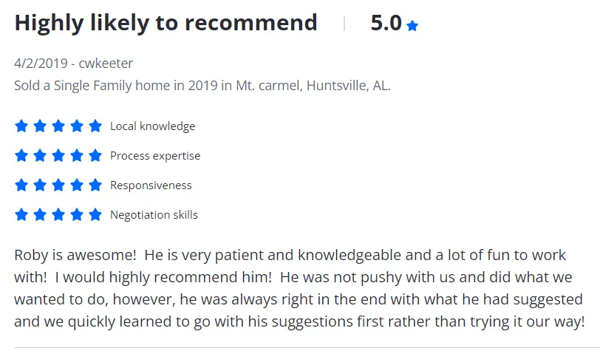This screenshot has width=600, height=351.
Task: Click the third star of Process expertise
Action: coord(58,156)
